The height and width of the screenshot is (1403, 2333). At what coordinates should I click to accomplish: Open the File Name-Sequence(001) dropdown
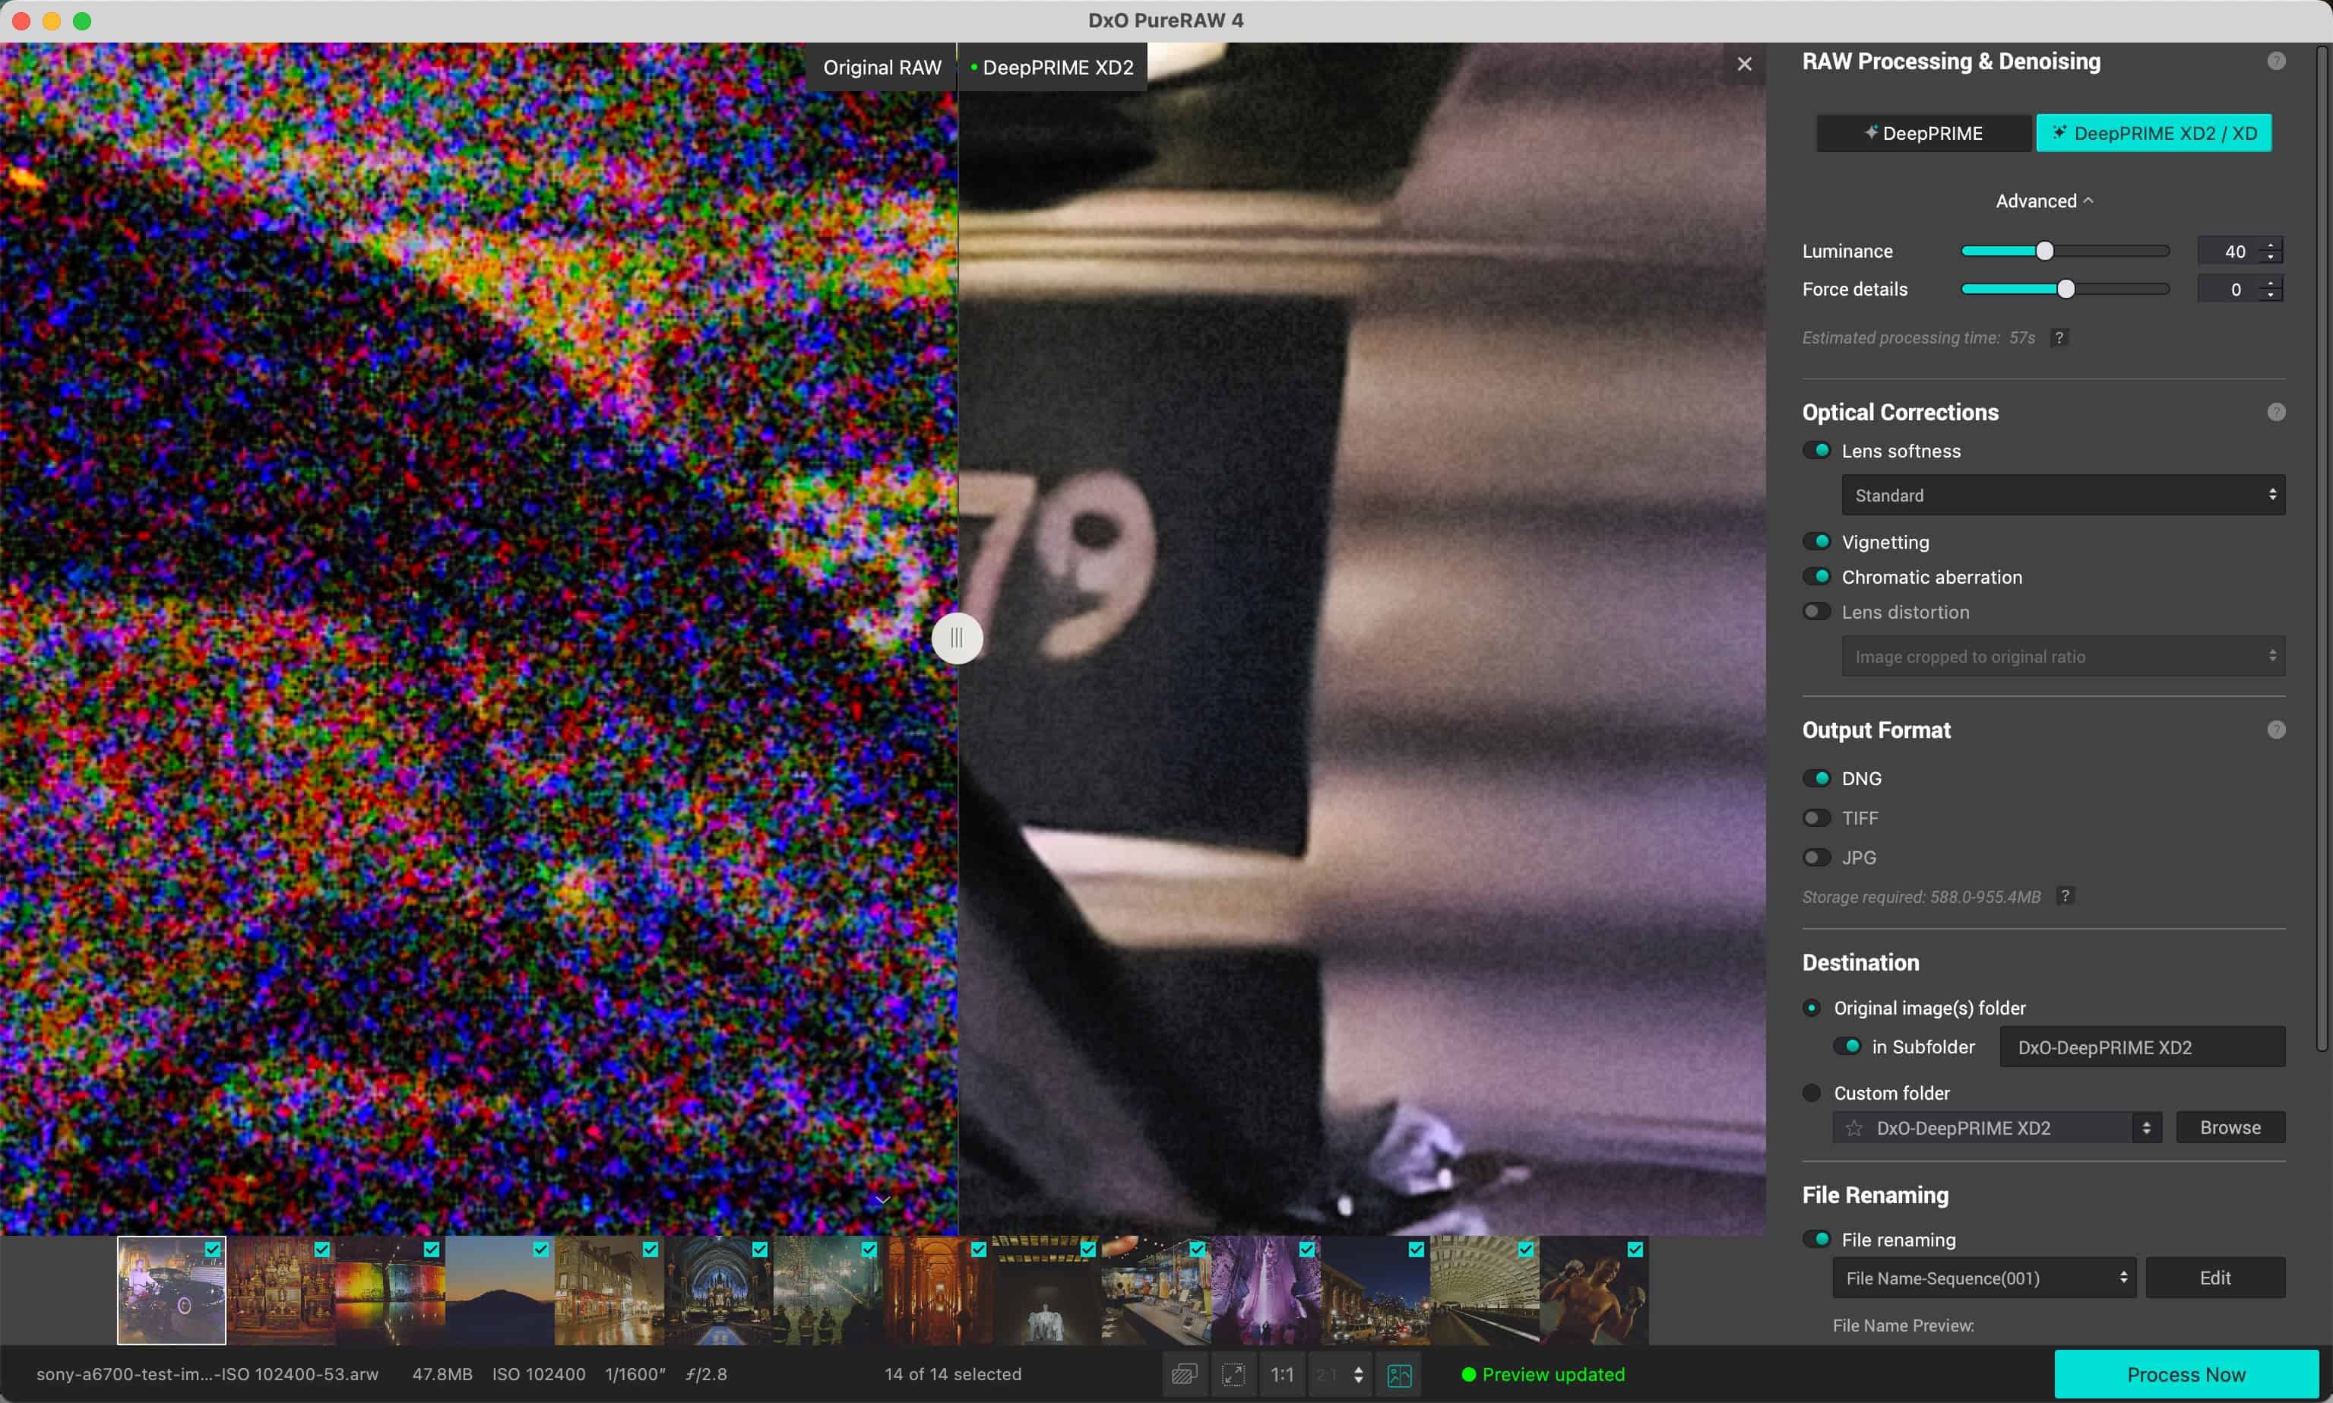point(1983,1278)
